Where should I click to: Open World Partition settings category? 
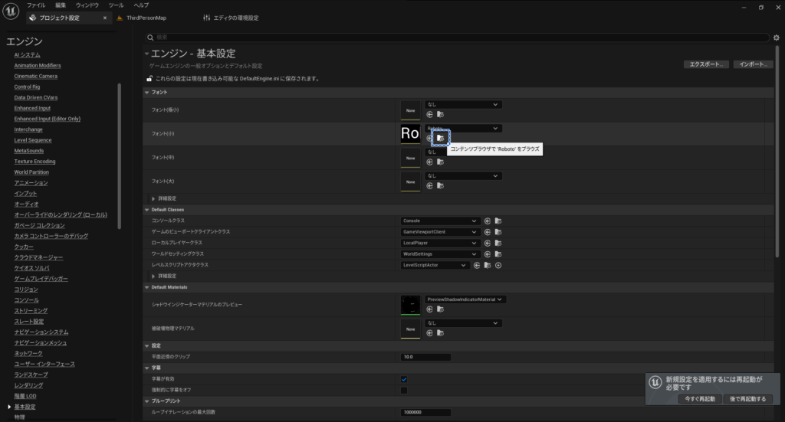tap(31, 172)
